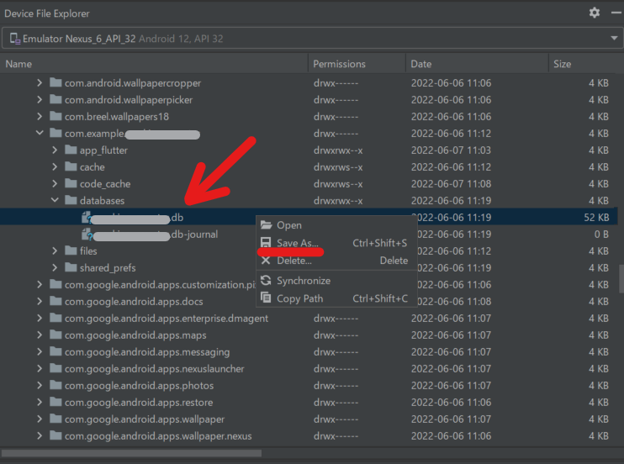Click the Save As floppy disk icon

coord(266,242)
